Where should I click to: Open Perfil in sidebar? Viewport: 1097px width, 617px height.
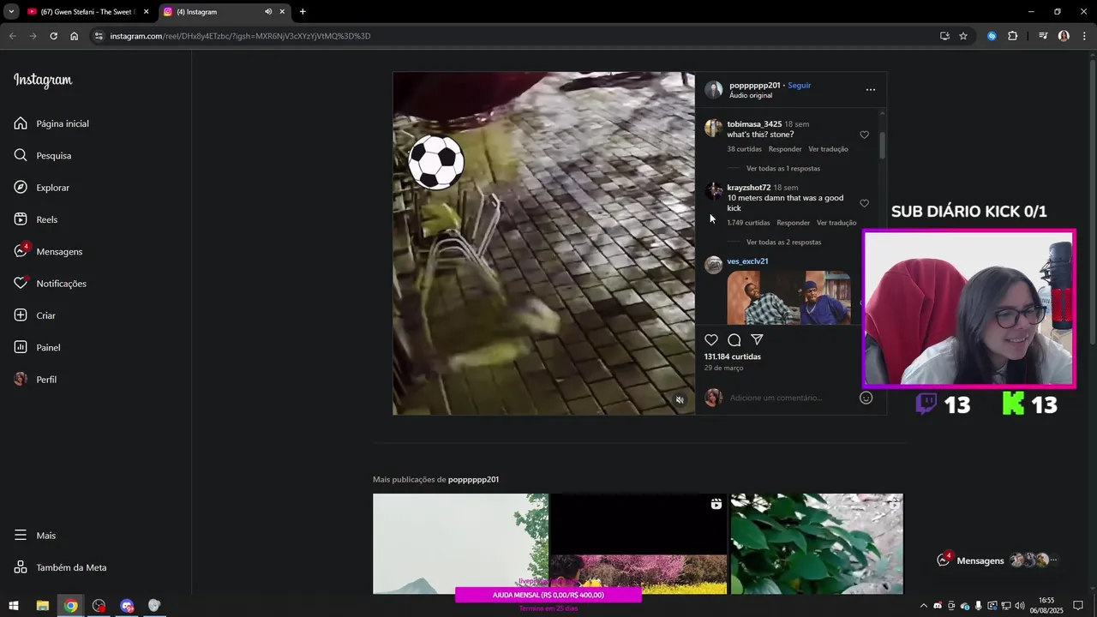[x=36, y=380]
